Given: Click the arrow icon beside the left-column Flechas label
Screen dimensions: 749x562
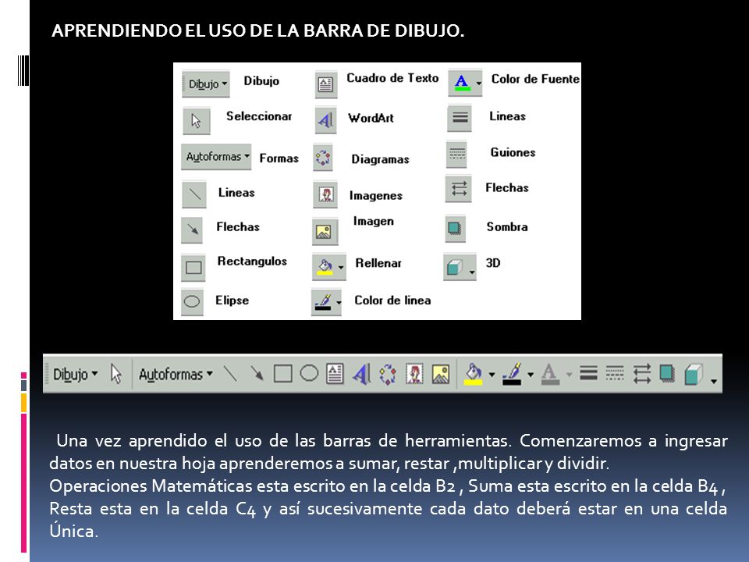Looking at the screenshot, I should pos(193,229).
